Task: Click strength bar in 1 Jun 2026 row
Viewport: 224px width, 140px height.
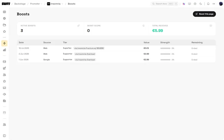Action: coord(165,60)
